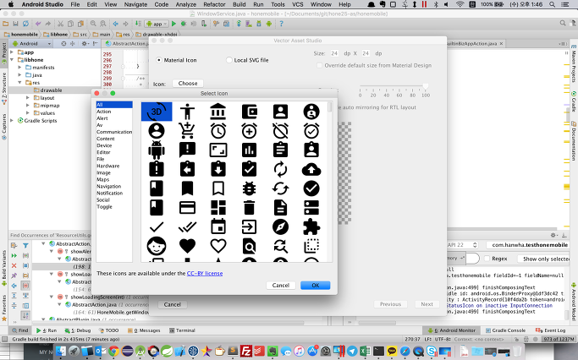Viewport: 578px width, 360px height.
Task: Open the VCS menu
Action: [298, 4]
